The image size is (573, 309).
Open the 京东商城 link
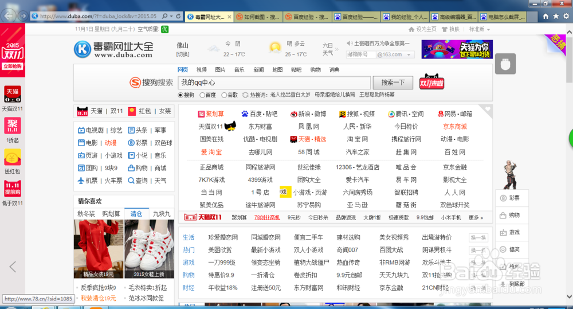pos(455,127)
